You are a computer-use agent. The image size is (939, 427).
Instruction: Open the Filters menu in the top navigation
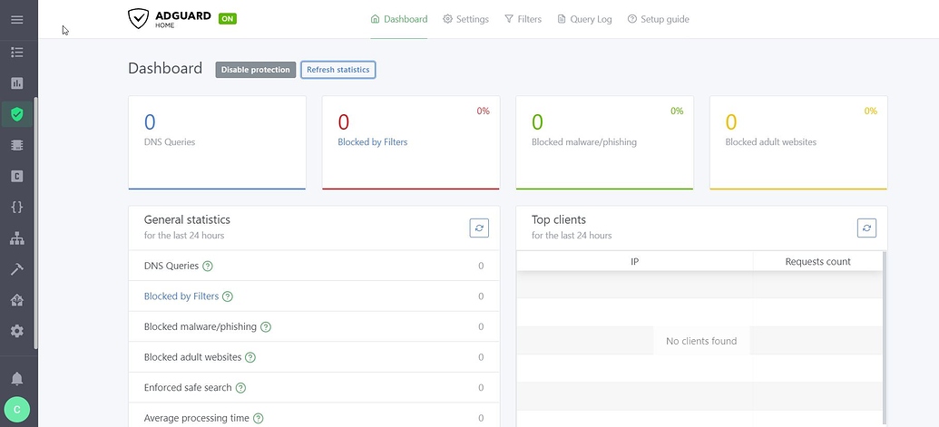(x=523, y=19)
